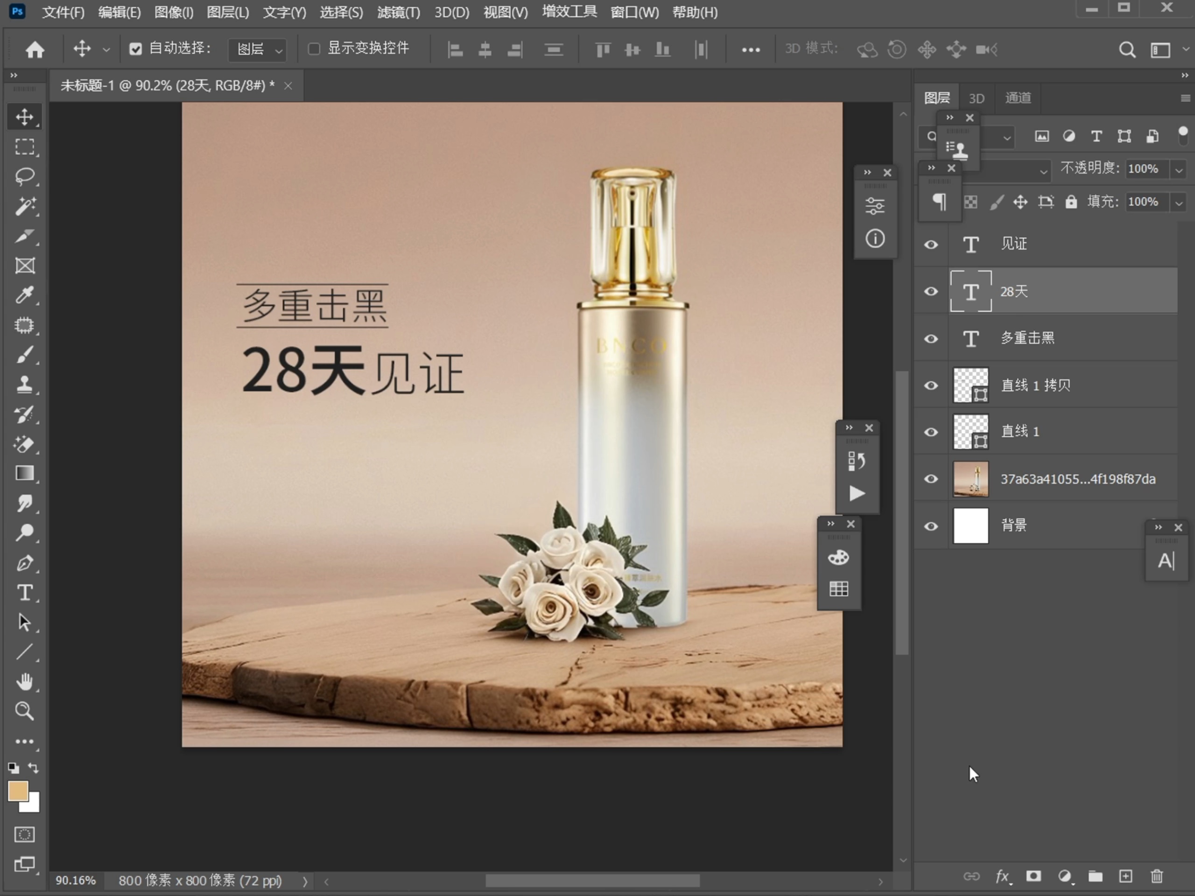Expand the 不透明度 opacity dropdown
1195x896 pixels.
point(1179,169)
